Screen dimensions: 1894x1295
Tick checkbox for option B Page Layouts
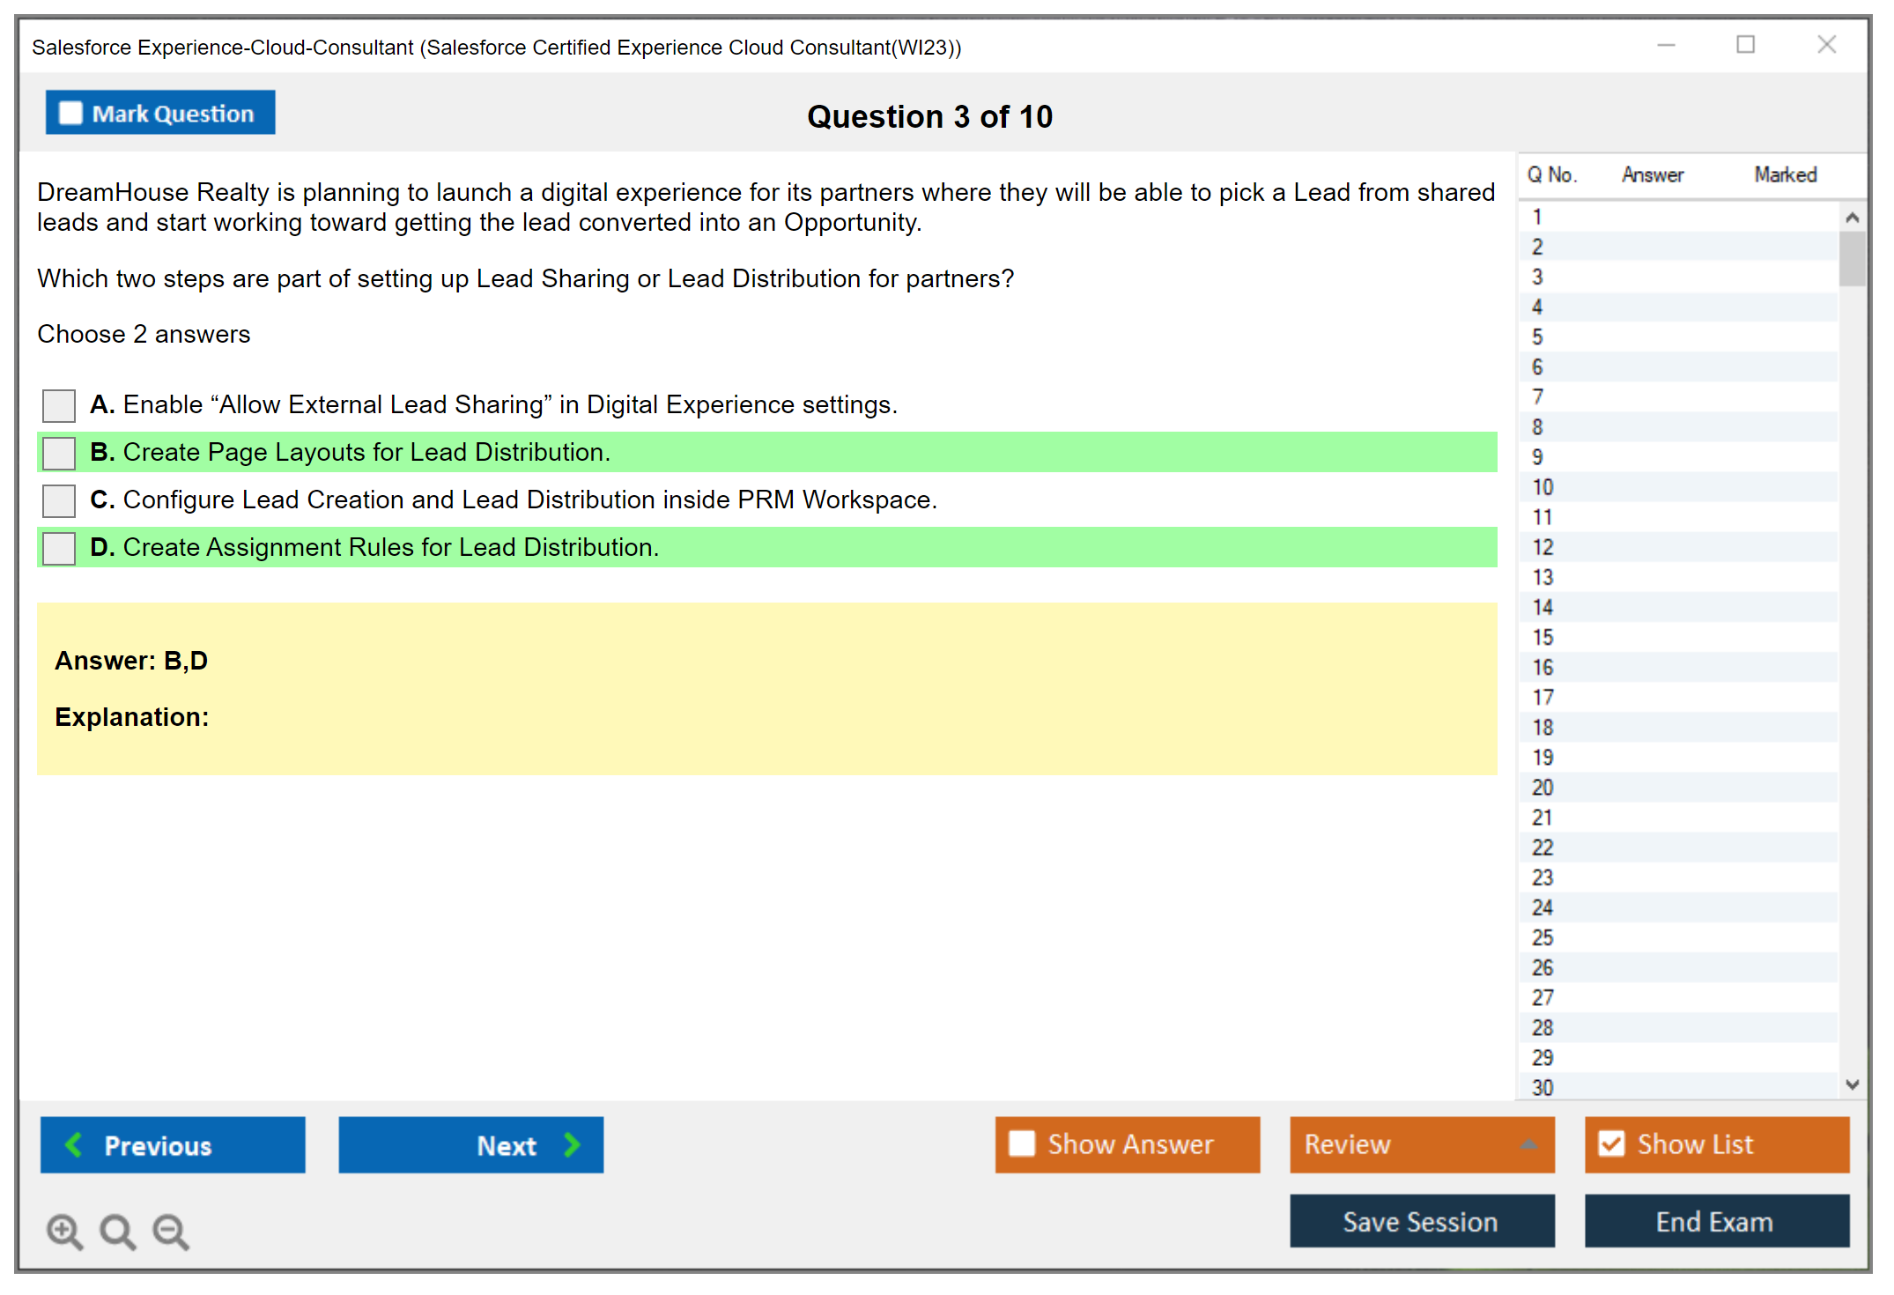(x=59, y=454)
